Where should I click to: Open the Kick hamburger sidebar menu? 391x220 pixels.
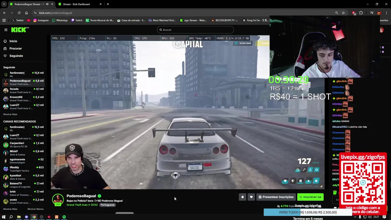6,30
